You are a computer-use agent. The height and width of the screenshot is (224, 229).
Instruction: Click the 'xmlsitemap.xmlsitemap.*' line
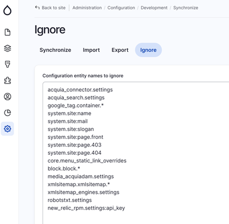tap(79, 184)
